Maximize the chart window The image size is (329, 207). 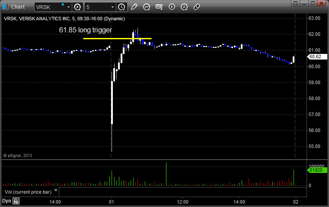(313, 3)
